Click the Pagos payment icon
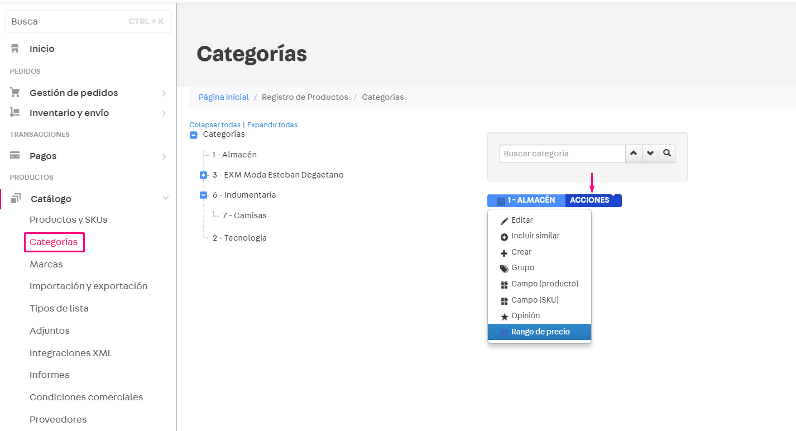The height and width of the screenshot is (431, 796). (x=15, y=155)
